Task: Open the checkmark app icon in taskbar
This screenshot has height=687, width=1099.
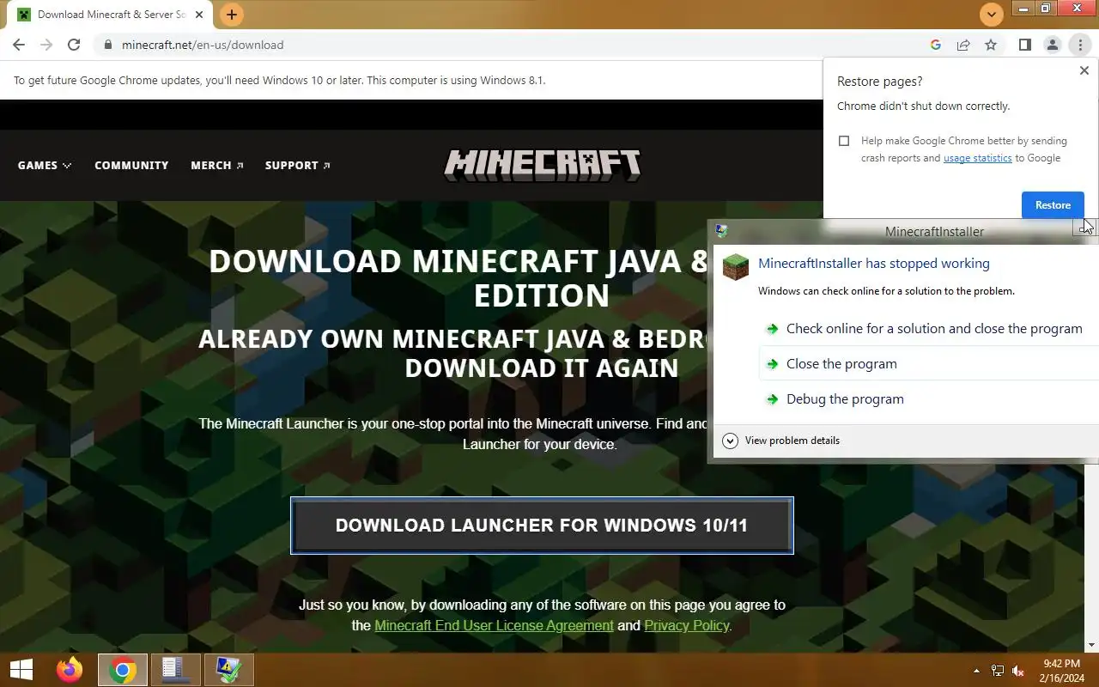Action: (x=228, y=670)
